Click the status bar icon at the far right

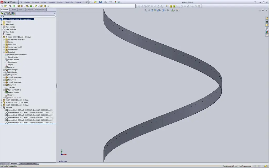coord(266,166)
